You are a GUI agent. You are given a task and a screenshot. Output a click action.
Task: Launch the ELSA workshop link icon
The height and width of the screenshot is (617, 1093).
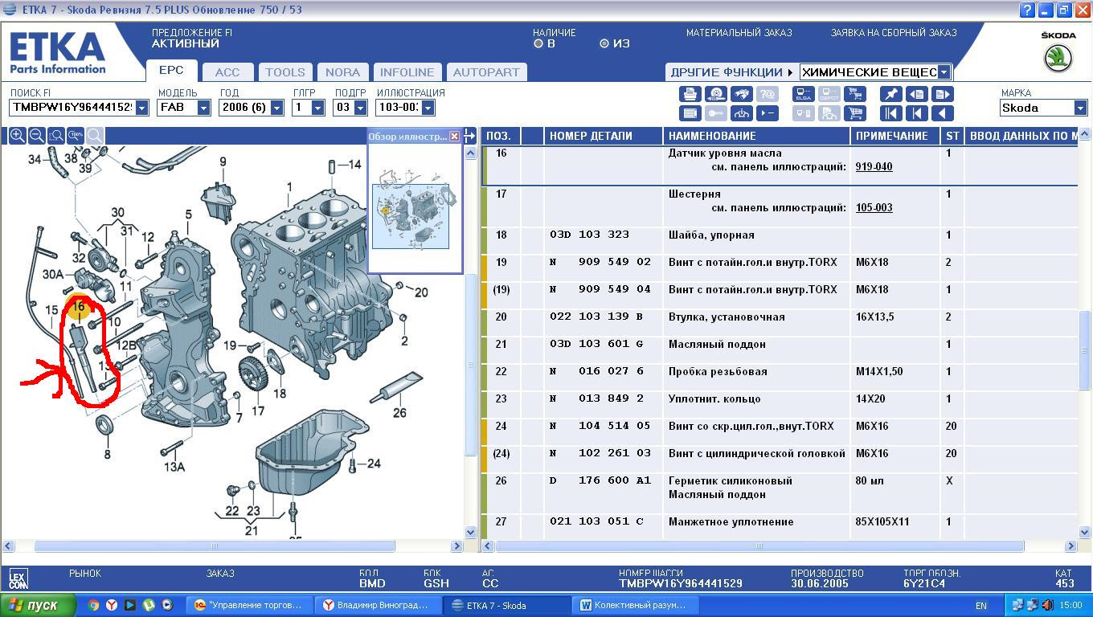803,95
